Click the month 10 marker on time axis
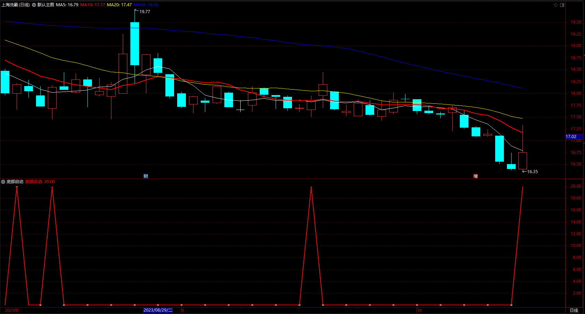The height and width of the screenshot is (314, 585). [x=420, y=310]
